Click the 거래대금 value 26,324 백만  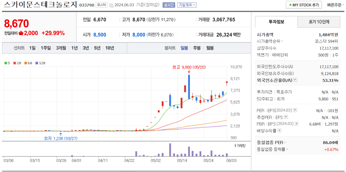[x=228, y=35]
